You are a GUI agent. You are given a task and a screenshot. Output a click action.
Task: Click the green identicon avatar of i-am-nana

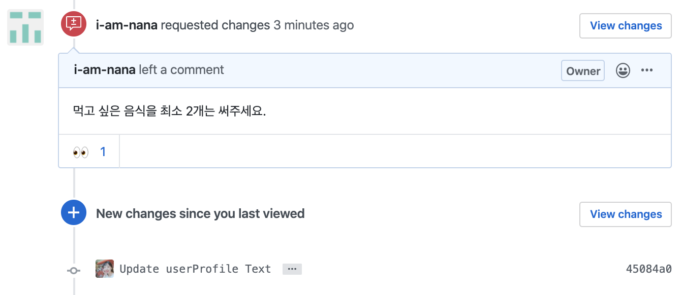coord(25,27)
